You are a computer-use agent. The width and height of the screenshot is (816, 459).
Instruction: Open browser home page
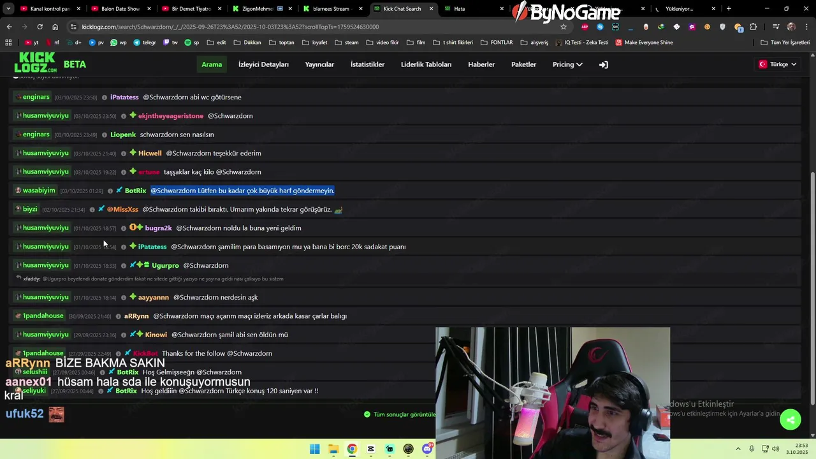click(x=55, y=27)
